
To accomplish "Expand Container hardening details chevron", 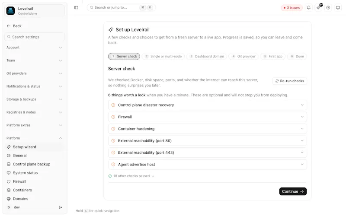I will [302, 129].
